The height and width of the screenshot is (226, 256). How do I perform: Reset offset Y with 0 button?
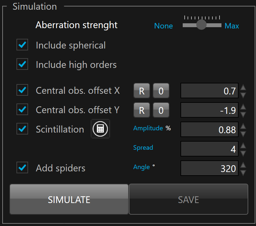point(161,110)
